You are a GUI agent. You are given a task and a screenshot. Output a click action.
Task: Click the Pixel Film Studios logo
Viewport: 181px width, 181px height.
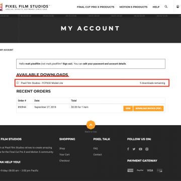[25, 7]
